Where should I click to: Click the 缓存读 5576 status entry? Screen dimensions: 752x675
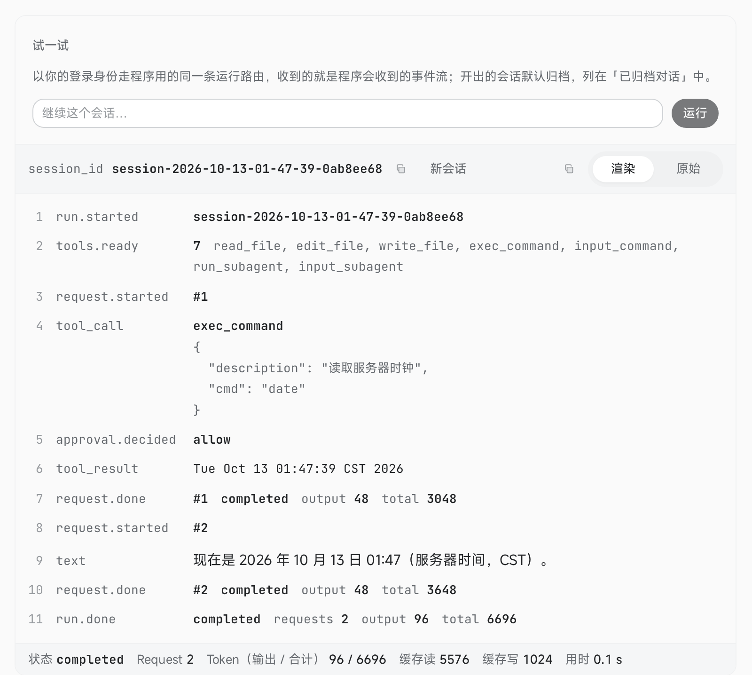[434, 659]
